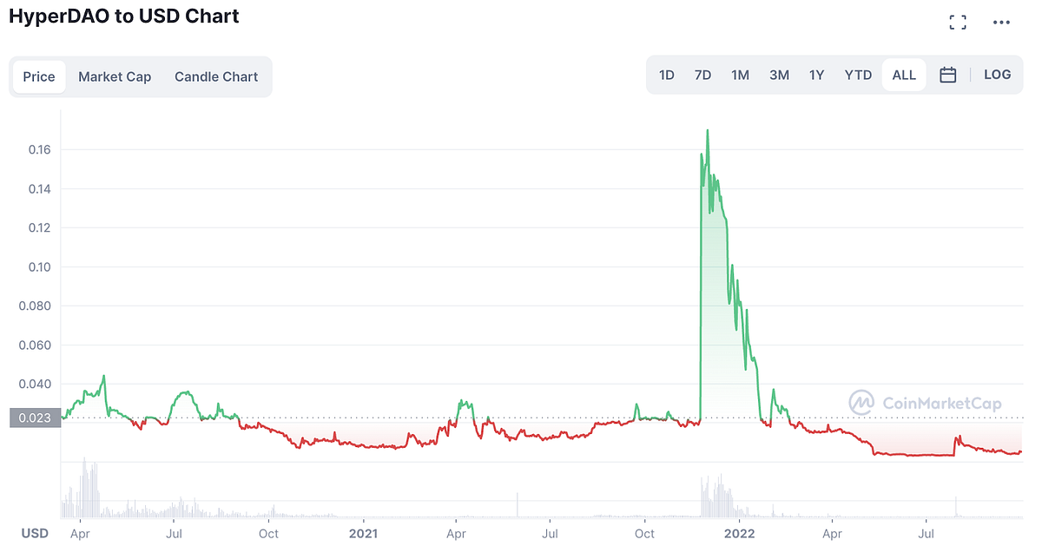
Task: Select the YTD time range
Action: click(858, 75)
